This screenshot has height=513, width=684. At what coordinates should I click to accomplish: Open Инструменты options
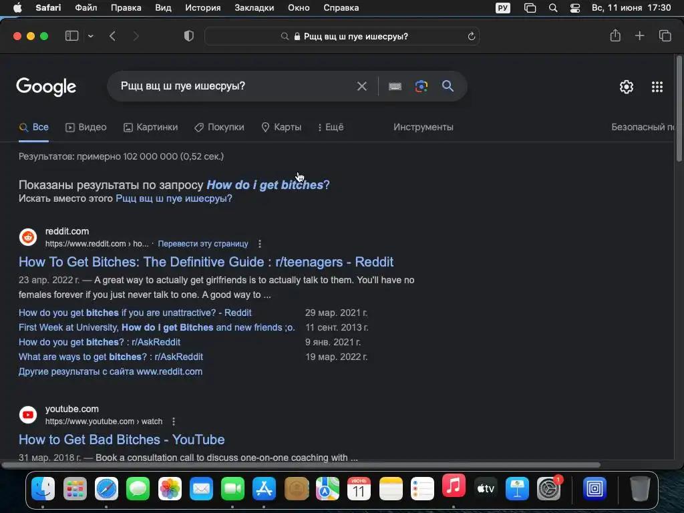(423, 127)
